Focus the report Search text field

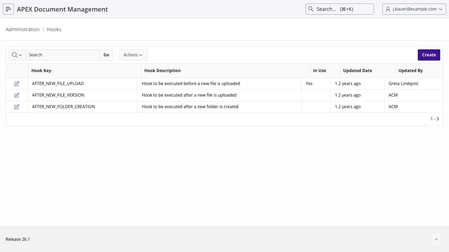coord(63,55)
